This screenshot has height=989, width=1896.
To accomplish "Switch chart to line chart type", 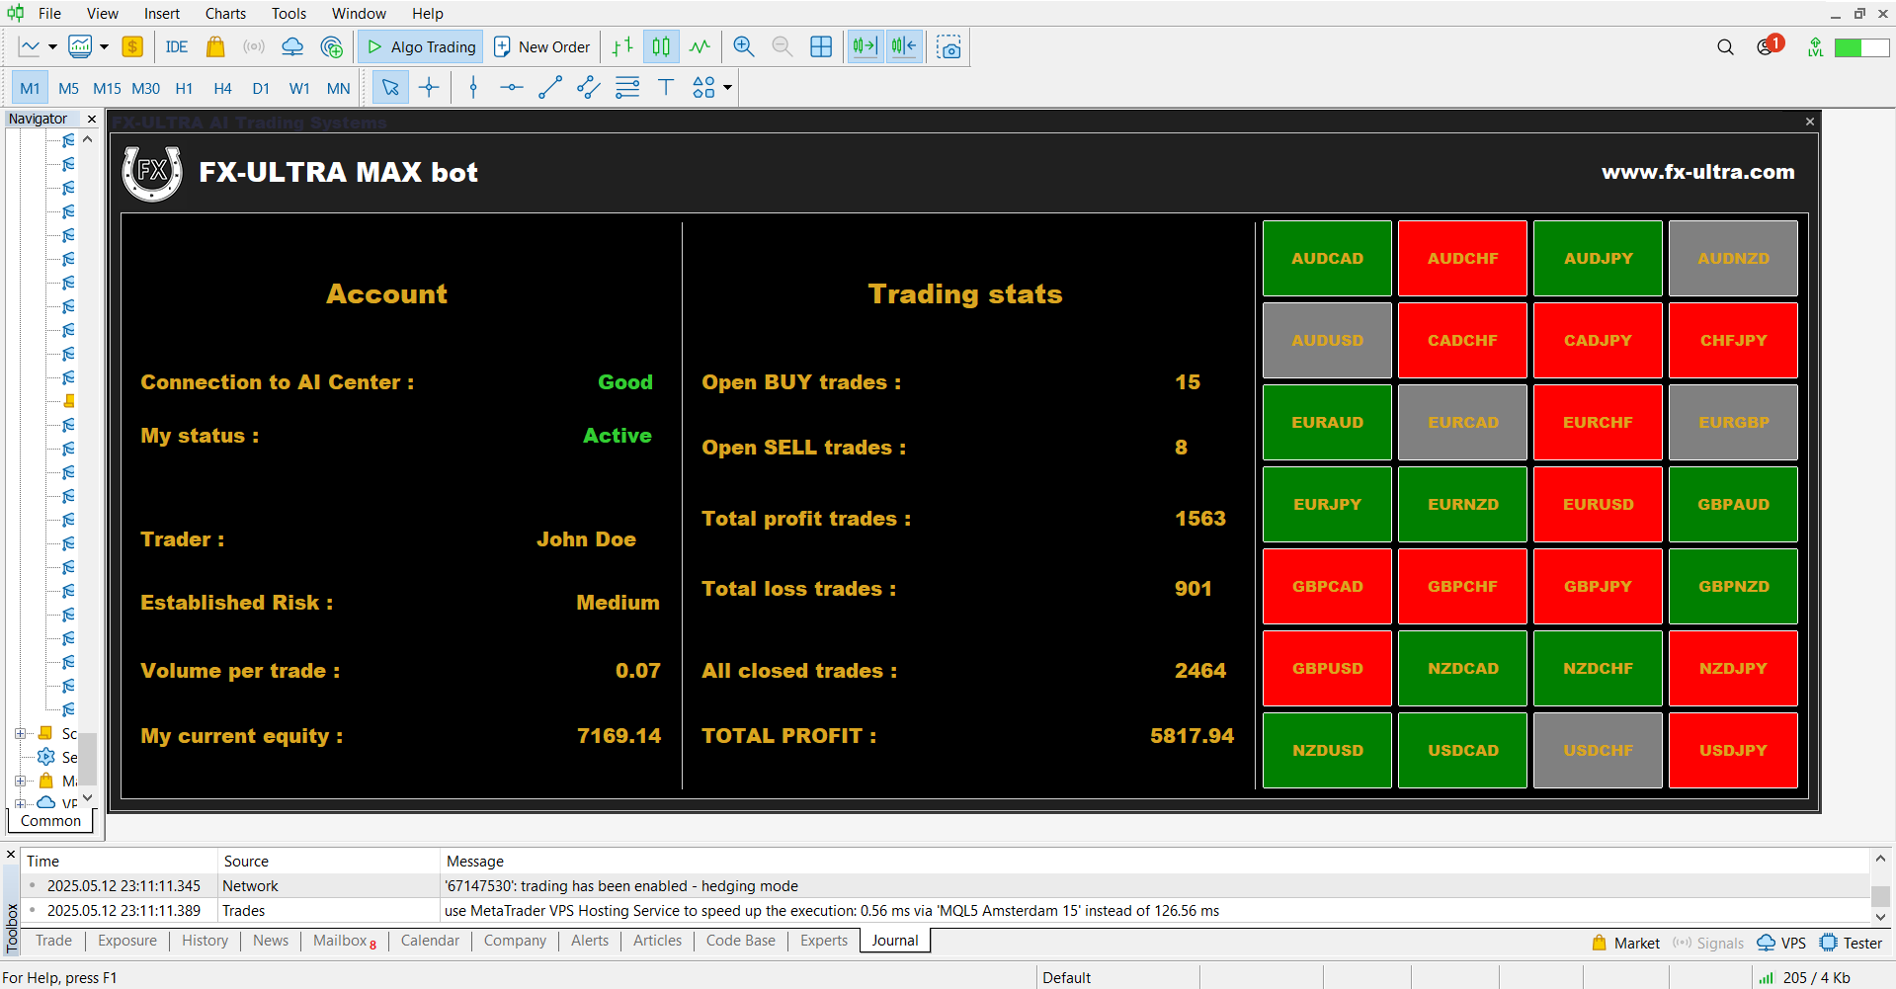I will (700, 46).
